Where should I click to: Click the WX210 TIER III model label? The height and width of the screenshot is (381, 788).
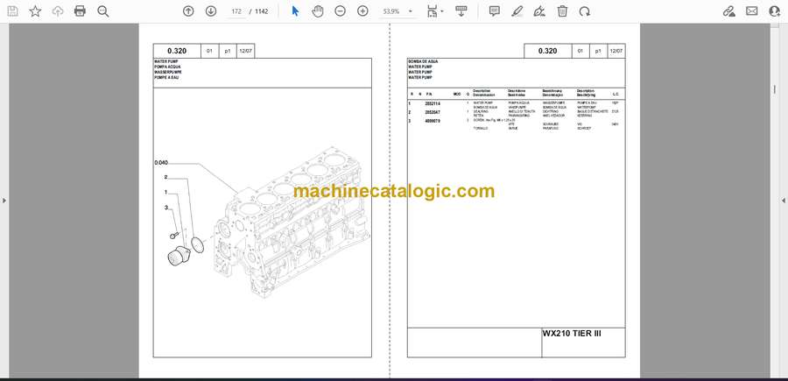point(572,333)
